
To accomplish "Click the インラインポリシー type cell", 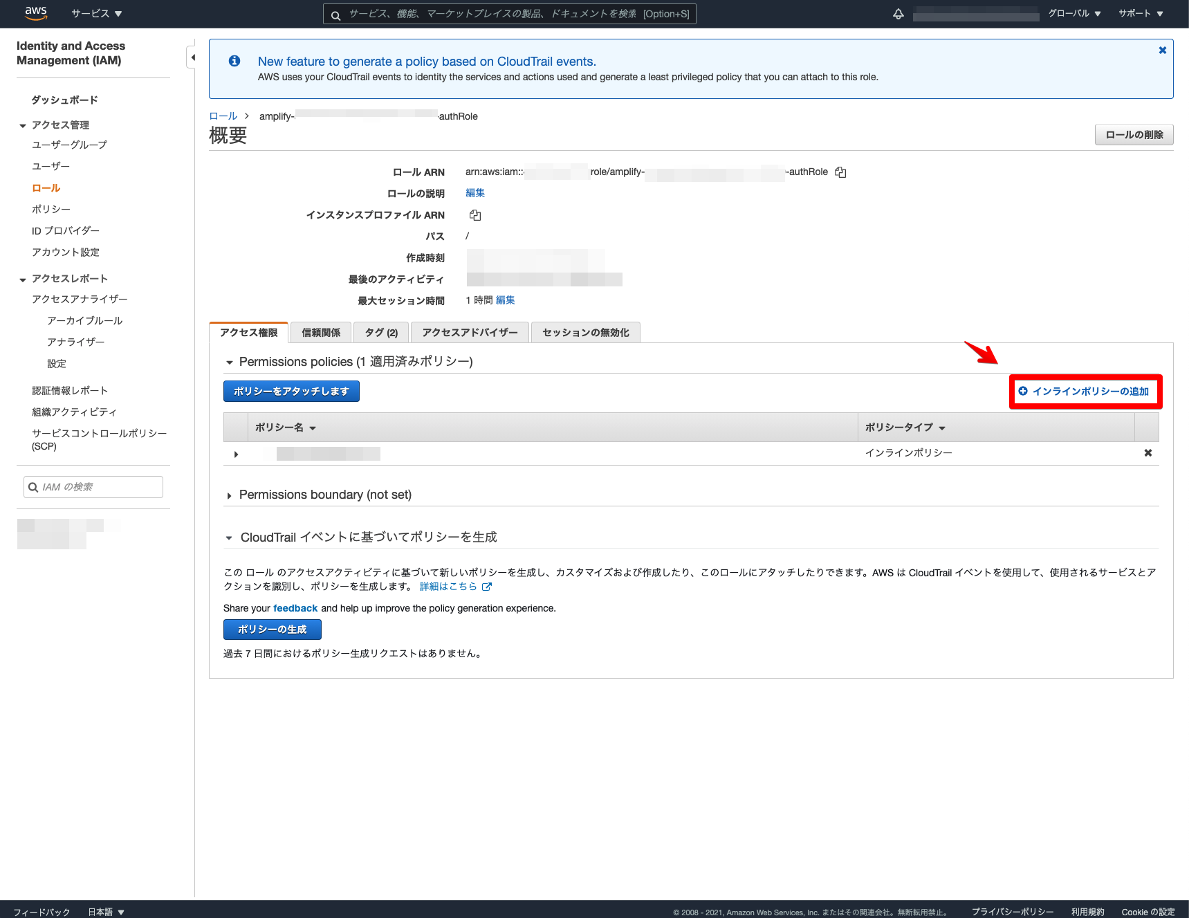I will pos(909,453).
